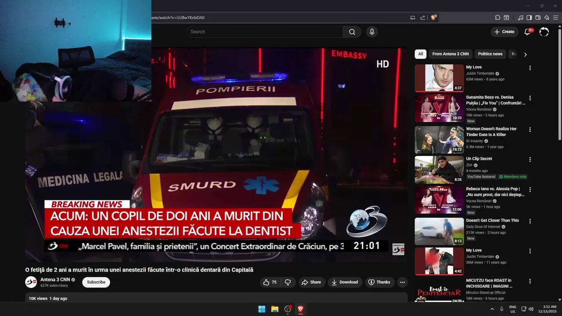562x316 pixels.
Task: Open options for Rebeca Iana vs. Alessia video
Action: (x=530, y=190)
